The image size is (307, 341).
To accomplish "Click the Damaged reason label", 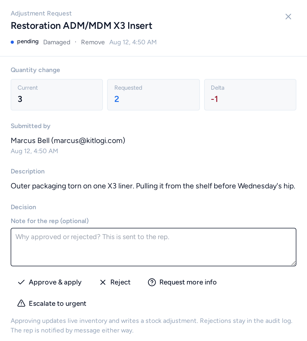I will [57, 42].
